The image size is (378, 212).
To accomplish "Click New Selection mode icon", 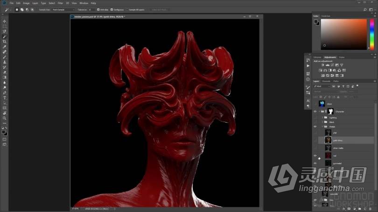I will 17,10.
